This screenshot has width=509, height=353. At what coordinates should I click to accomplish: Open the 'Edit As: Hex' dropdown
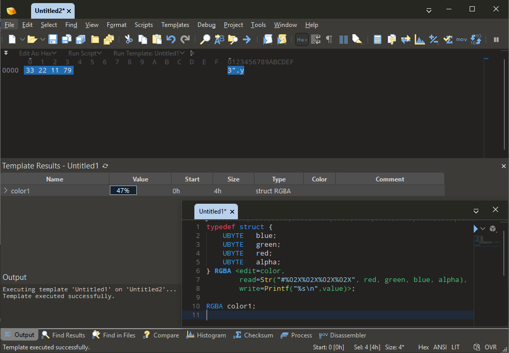(38, 53)
